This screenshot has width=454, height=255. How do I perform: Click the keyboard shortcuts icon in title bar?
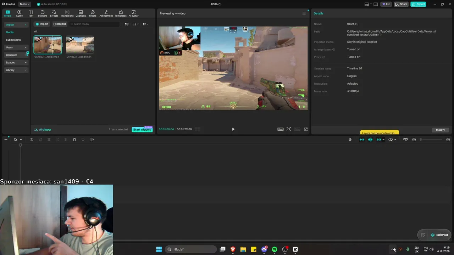[x=376, y=4]
